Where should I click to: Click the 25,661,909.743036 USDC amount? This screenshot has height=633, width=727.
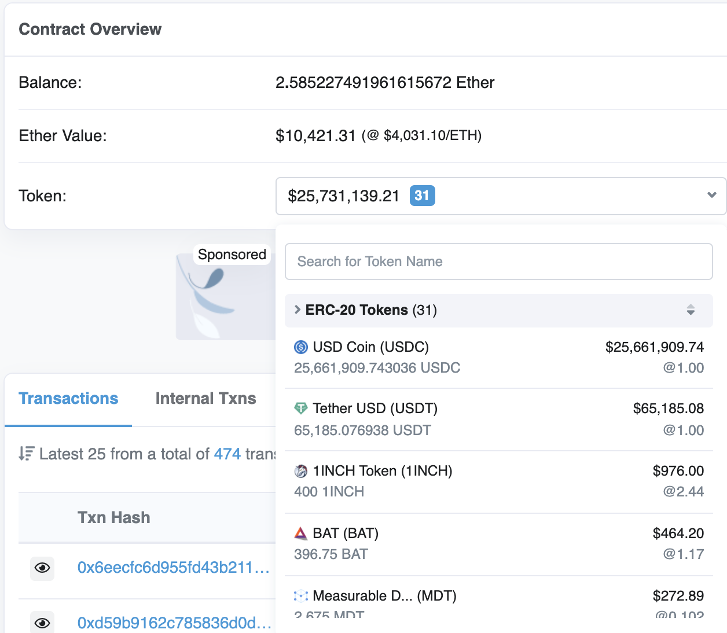point(377,368)
